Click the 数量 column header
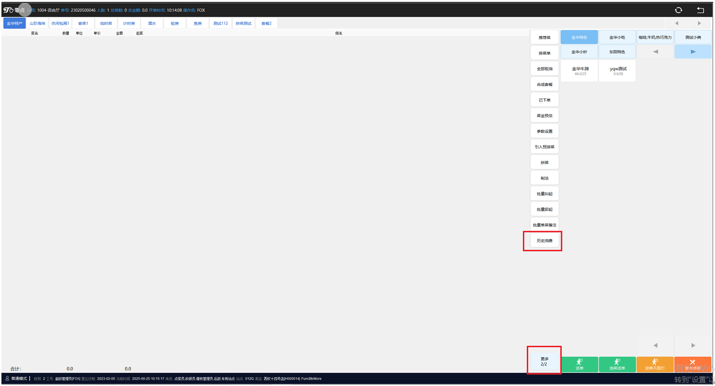 (66, 33)
